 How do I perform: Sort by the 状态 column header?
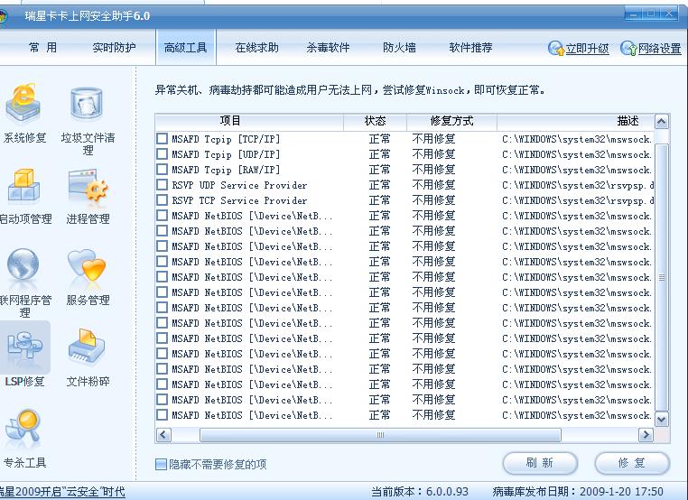[x=376, y=121]
